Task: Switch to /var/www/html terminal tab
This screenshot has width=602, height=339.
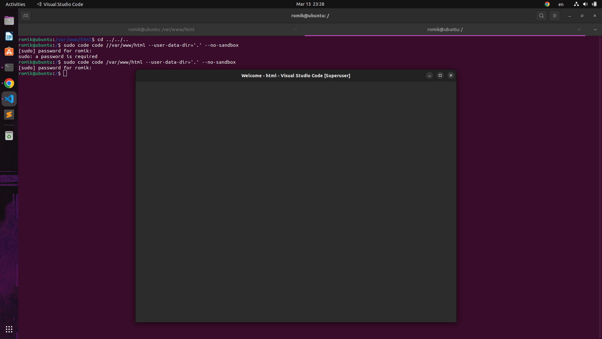Action: 161,30
